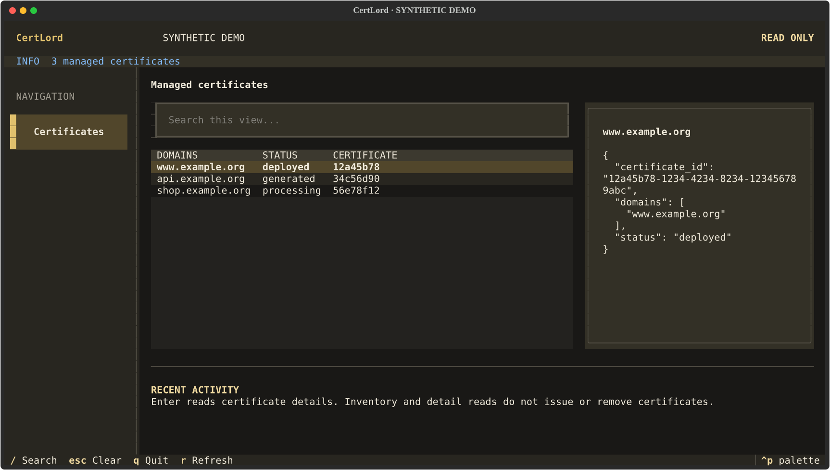Click the q Quit footer shortcut

[x=151, y=460]
